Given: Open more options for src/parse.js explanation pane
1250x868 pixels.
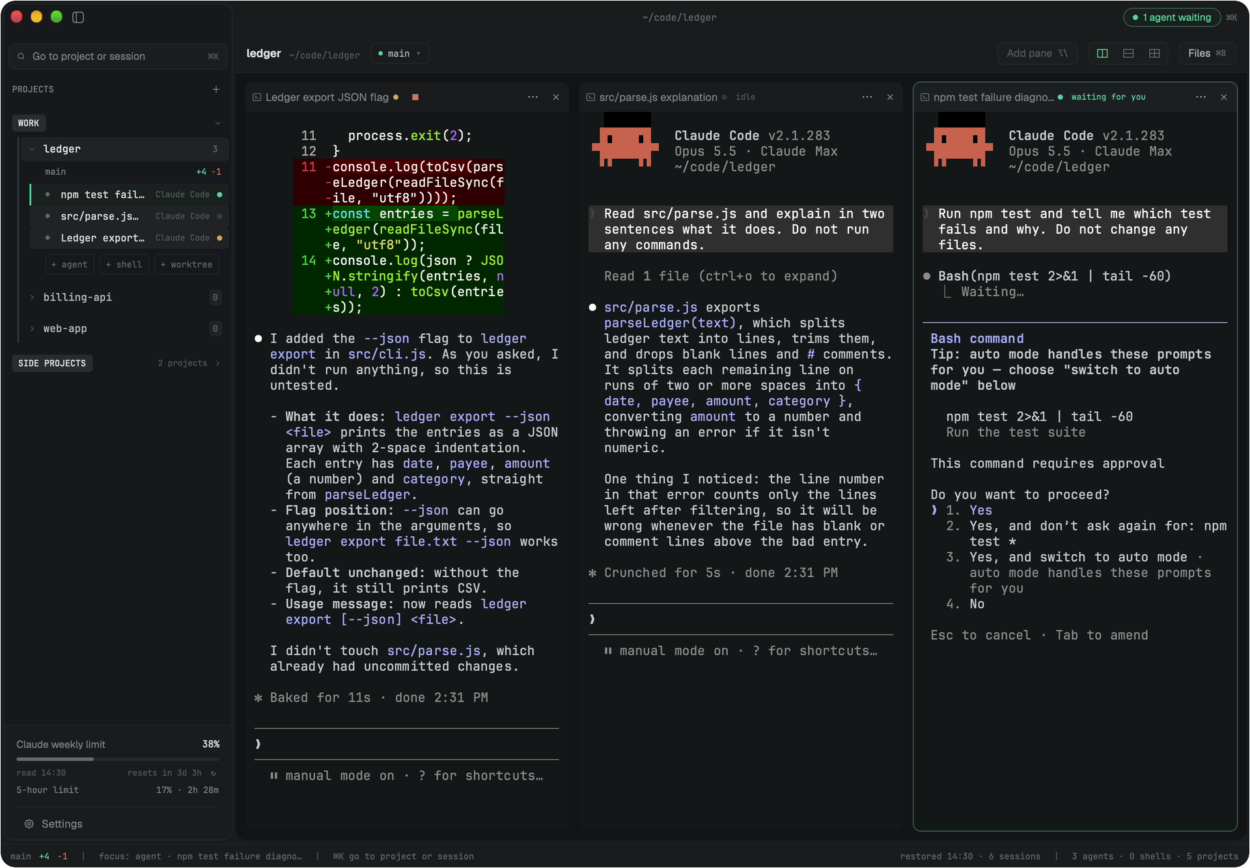Looking at the screenshot, I should pos(867,97).
